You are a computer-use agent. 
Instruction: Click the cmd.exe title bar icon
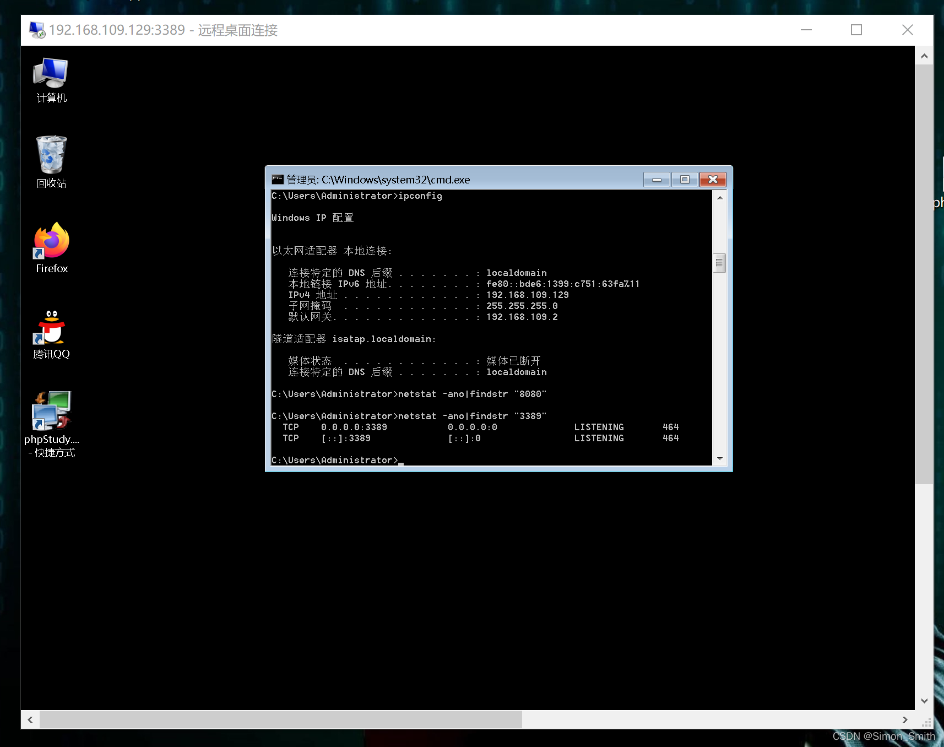278,180
